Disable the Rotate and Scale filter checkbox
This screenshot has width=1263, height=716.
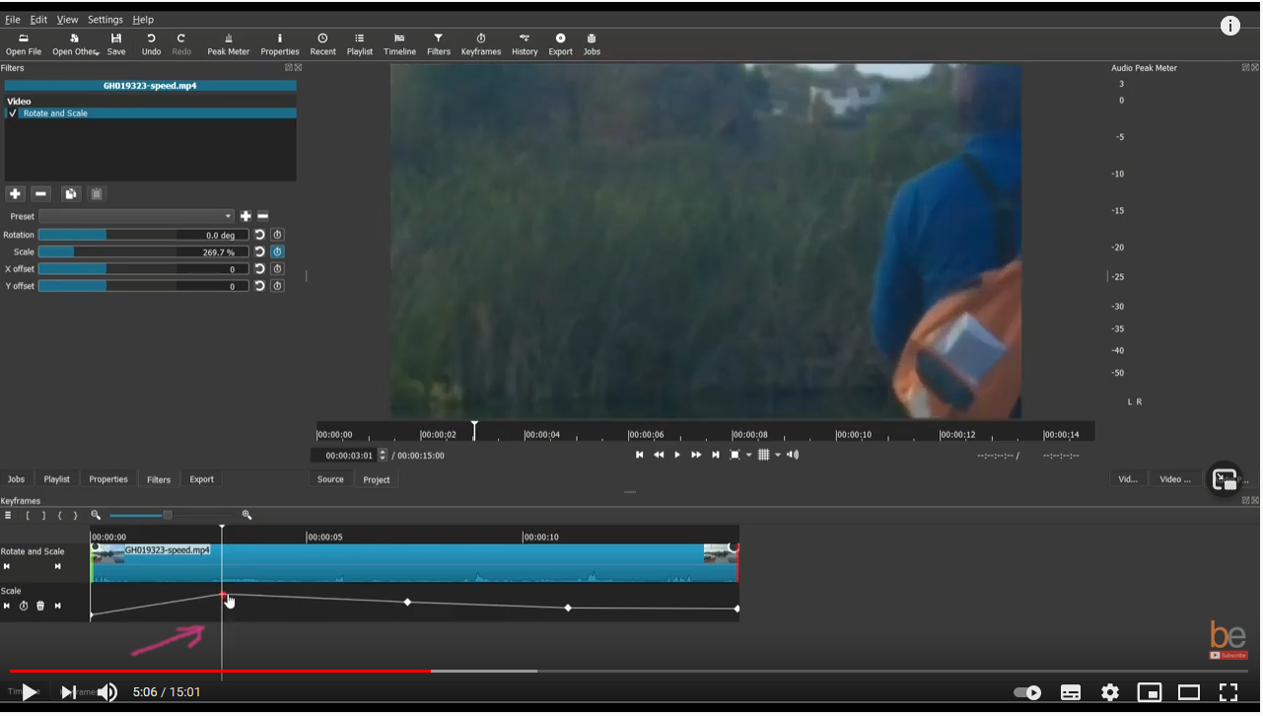coord(12,112)
